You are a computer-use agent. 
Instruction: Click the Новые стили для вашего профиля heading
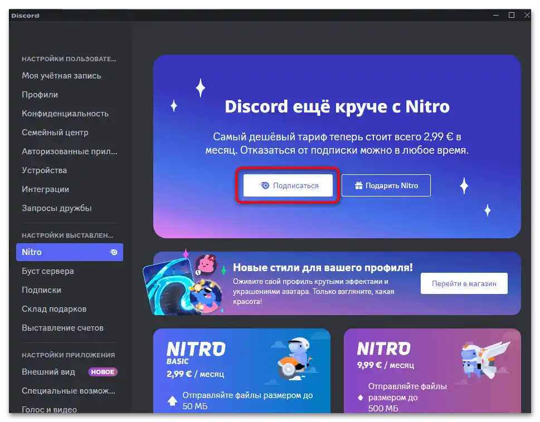323,268
